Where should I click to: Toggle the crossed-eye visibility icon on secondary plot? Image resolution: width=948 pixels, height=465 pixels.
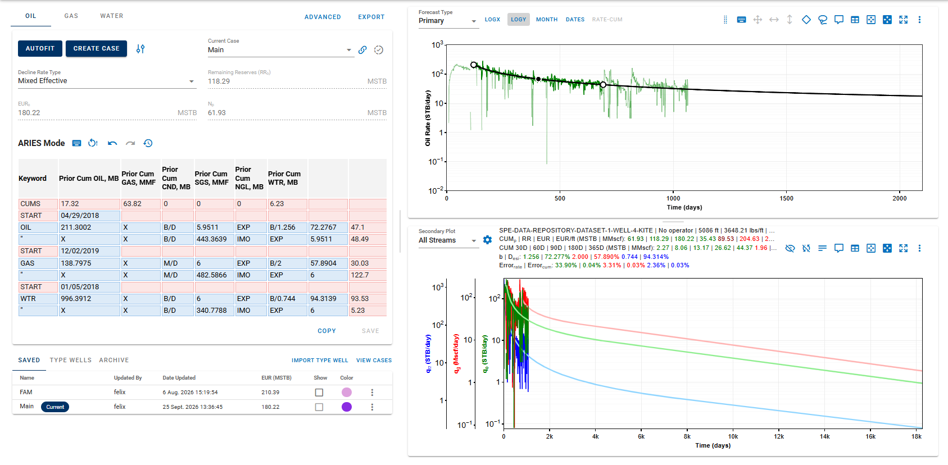[x=790, y=248]
